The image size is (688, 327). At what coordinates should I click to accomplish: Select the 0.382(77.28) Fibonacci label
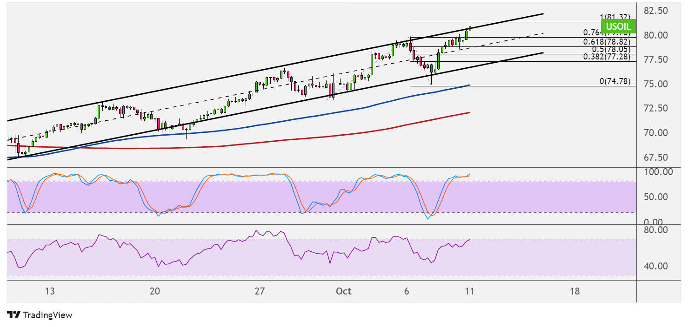(607, 56)
